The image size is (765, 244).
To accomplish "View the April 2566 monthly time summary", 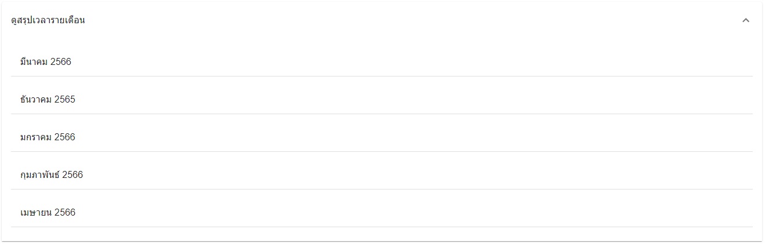I will click(x=381, y=212).
